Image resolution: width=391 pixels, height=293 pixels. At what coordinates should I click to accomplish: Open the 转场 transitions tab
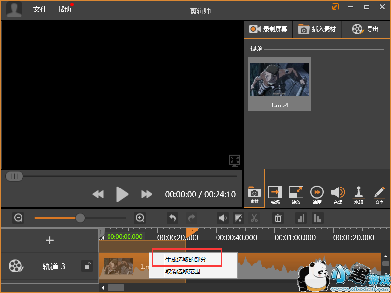tap(275, 195)
